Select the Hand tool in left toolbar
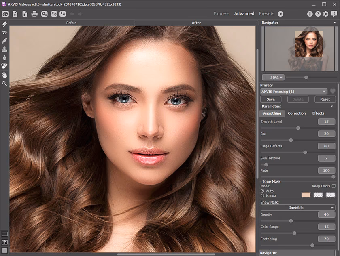The width and height of the screenshot is (340, 256). point(4,75)
